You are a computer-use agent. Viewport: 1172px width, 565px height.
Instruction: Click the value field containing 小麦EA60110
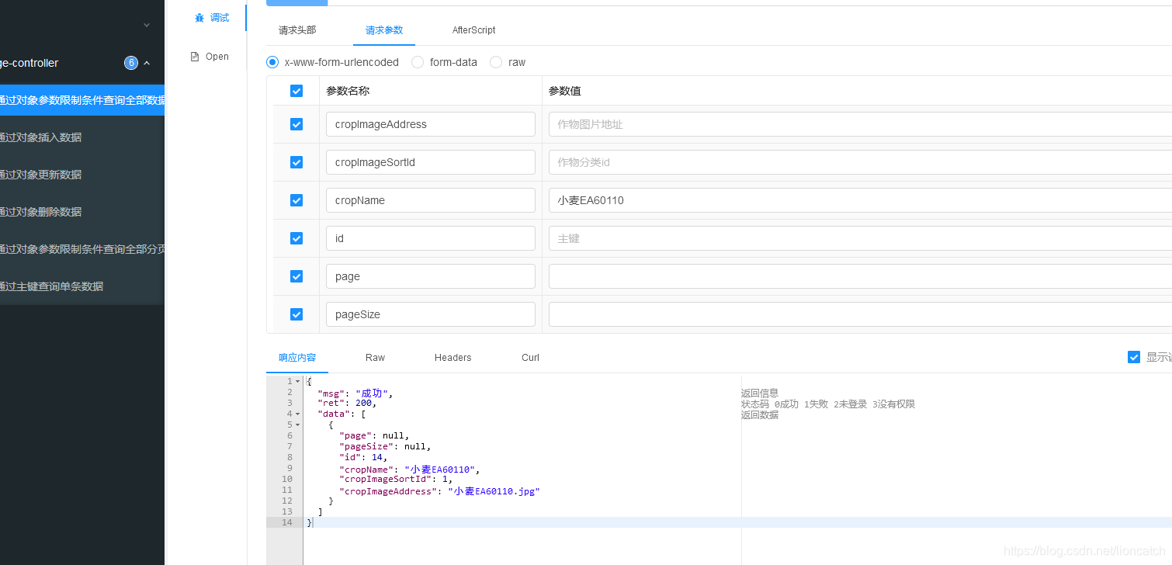(860, 200)
